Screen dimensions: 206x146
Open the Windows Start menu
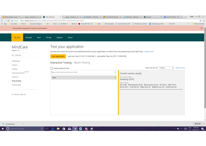[3, 129]
